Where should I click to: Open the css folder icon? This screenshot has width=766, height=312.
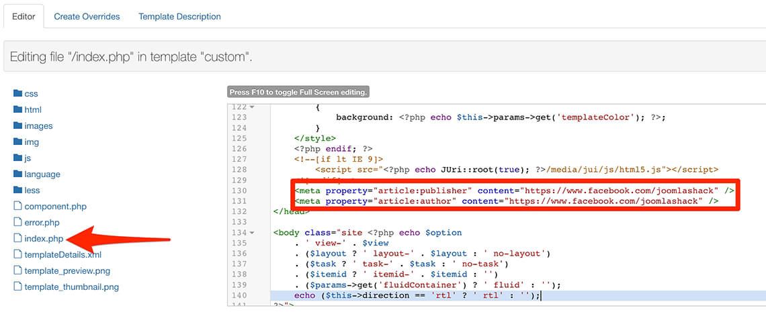[x=18, y=93]
